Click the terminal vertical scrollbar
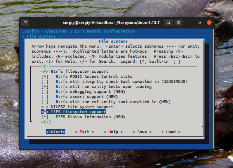Screen dimensions: 233x168 213,89
